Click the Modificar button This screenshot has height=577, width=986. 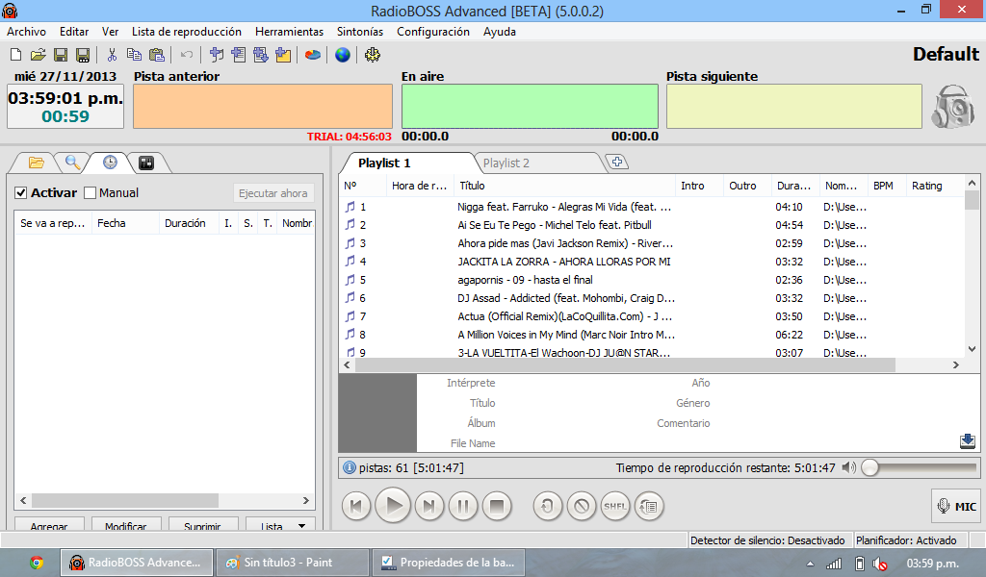coord(126,524)
